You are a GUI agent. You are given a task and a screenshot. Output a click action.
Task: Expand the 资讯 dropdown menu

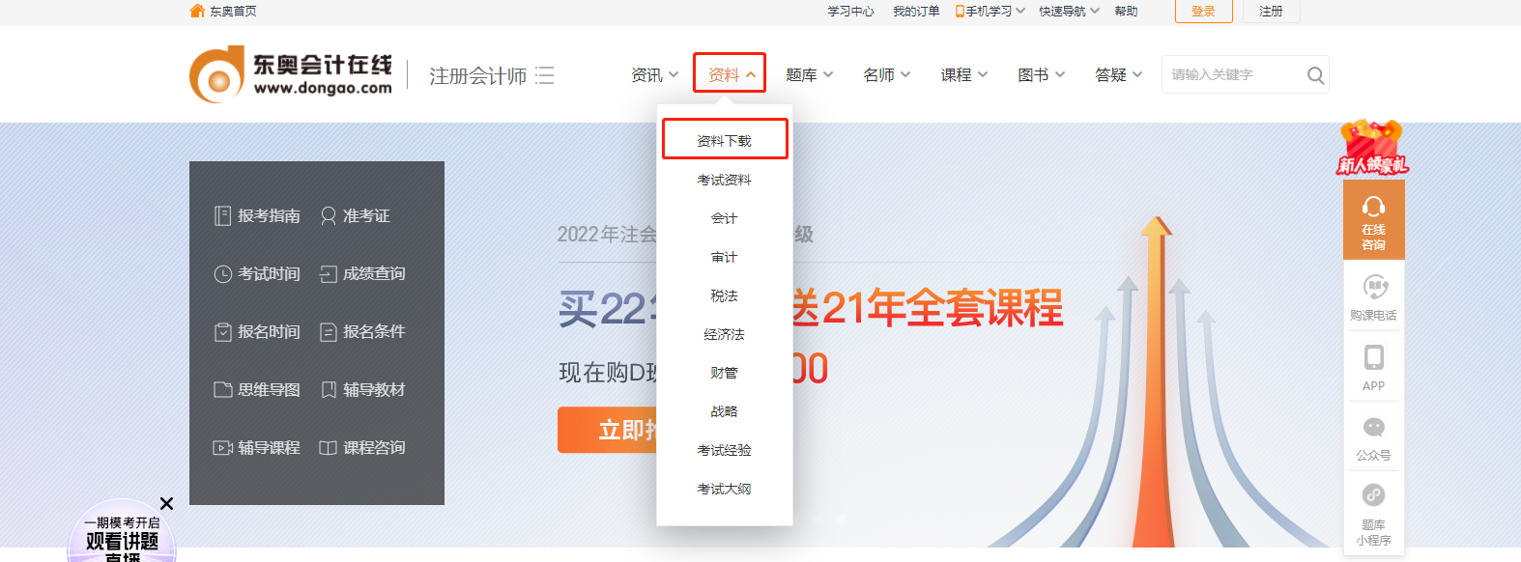[654, 75]
